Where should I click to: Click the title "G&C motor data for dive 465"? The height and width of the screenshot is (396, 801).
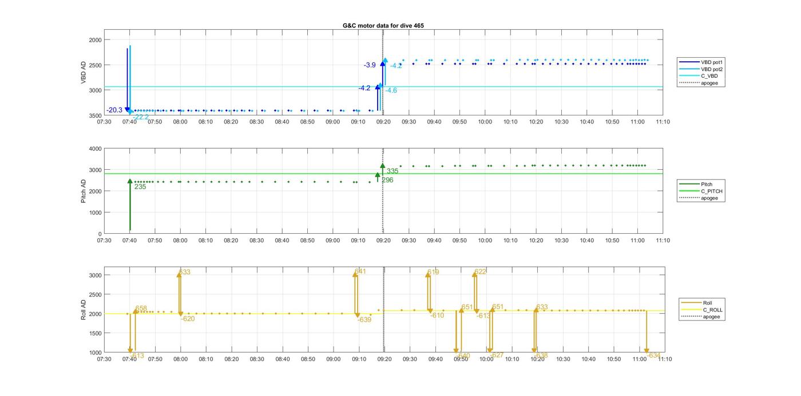point(383,26)
